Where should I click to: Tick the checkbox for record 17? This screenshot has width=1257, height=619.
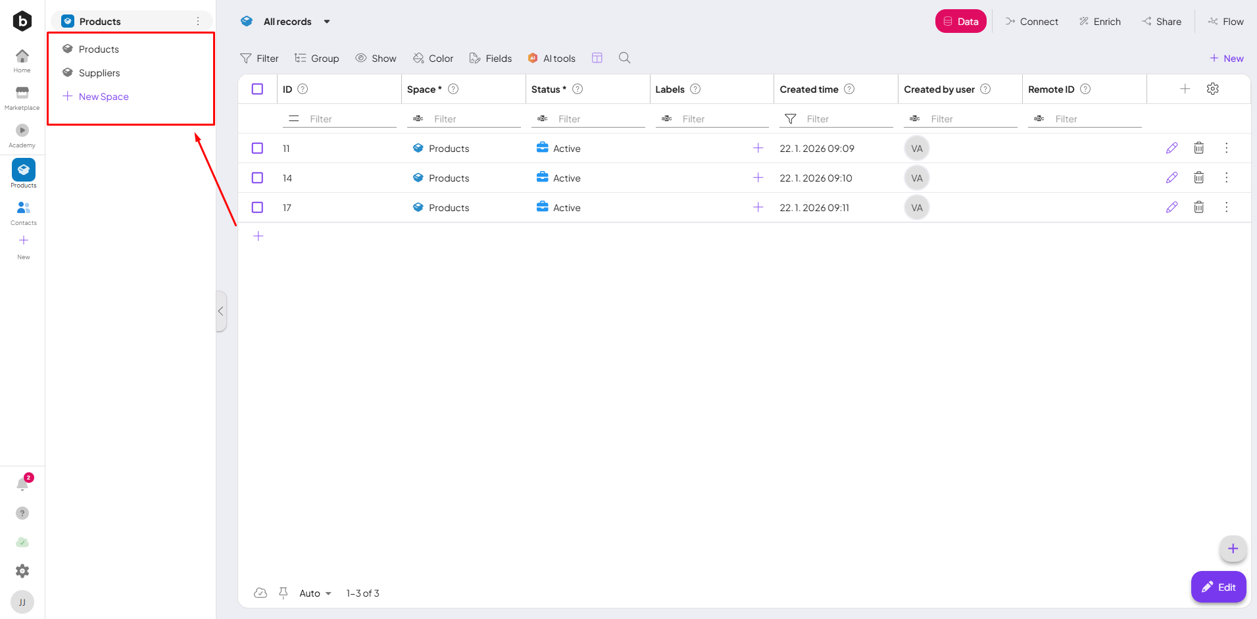click(257, 207)
